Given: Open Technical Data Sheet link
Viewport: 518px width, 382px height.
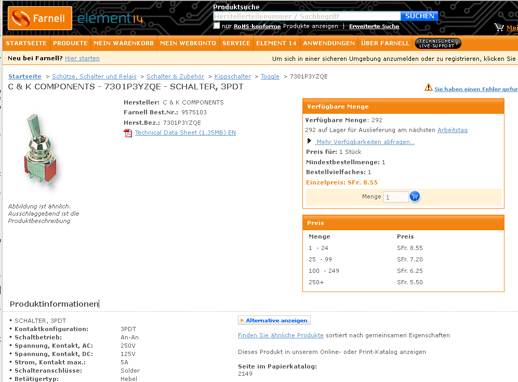Looking at the screenshot, I should (x=185, y=133).
